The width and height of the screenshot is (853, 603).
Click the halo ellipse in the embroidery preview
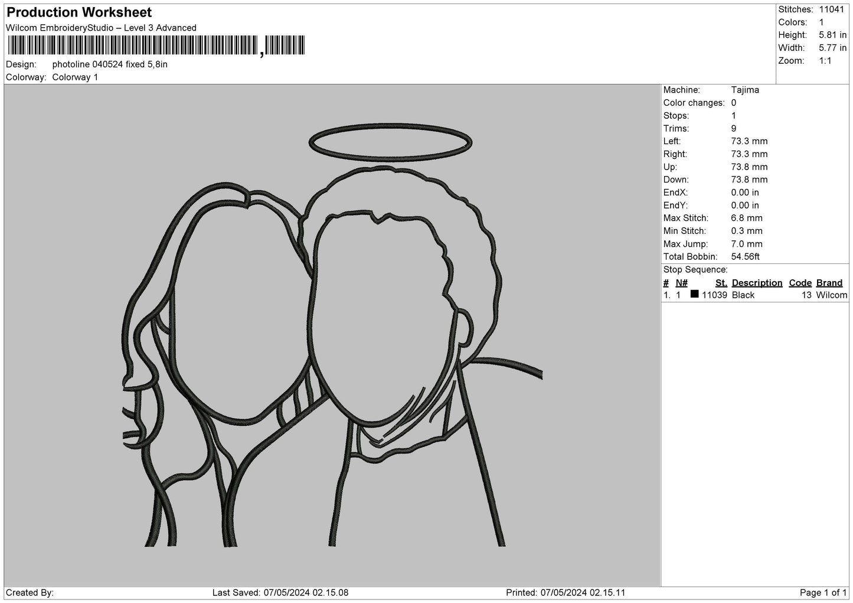pos(391,142)
